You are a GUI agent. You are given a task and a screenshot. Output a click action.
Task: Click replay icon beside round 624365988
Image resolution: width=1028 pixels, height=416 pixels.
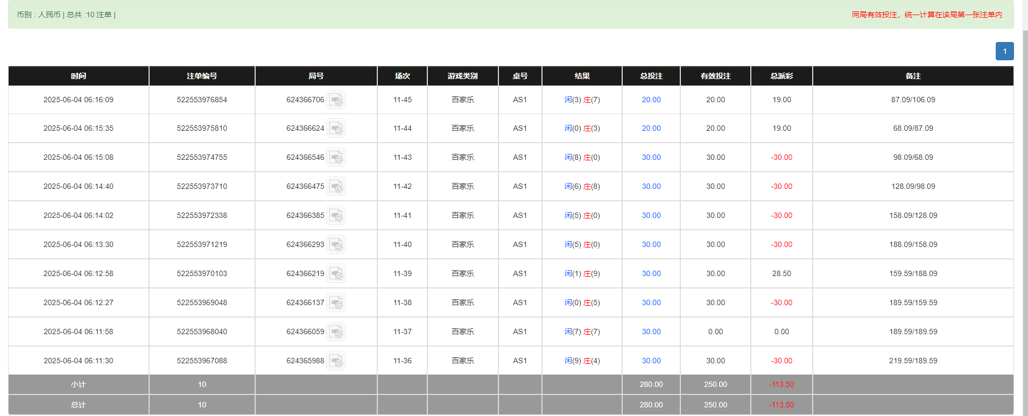(x=336, y=361)
